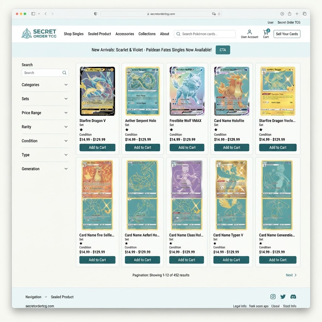Open the About menu

point(164,34)
